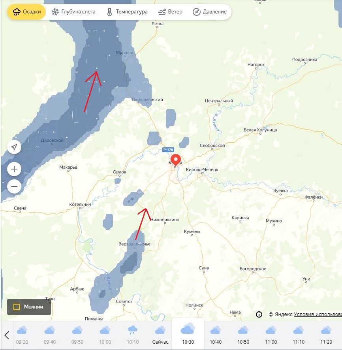Show the Ветер wind layer

tap(170, 12)
